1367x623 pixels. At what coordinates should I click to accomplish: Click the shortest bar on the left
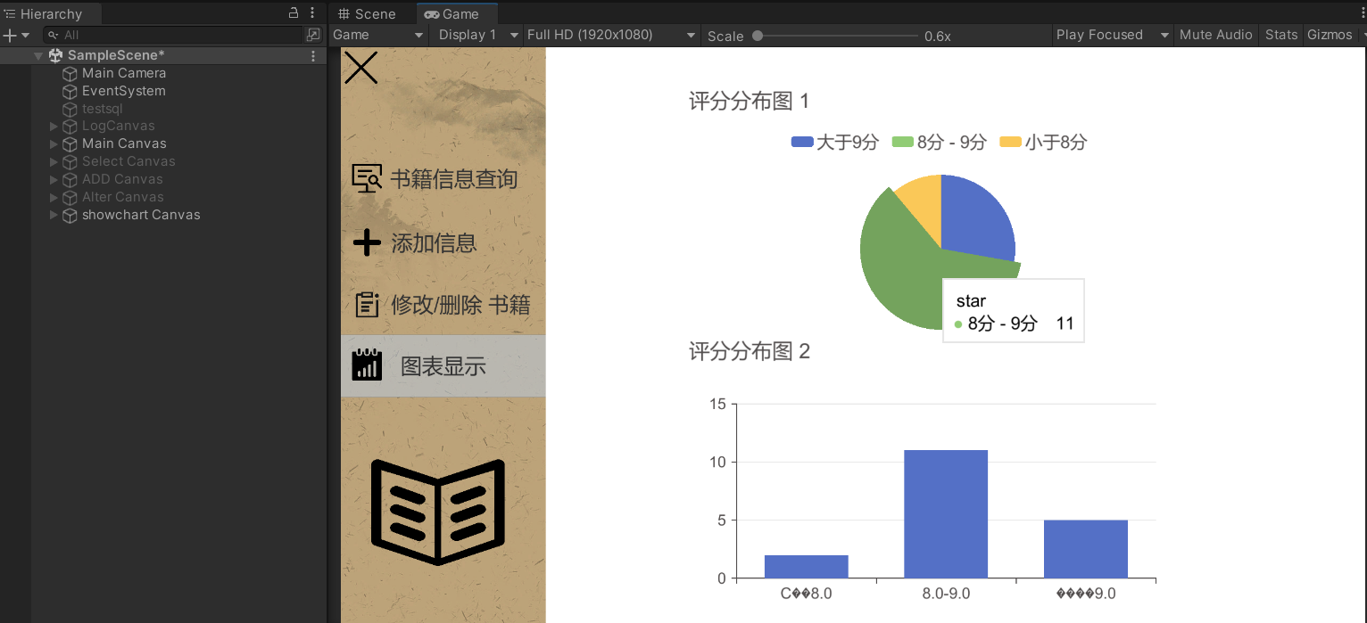coord(806,567)
